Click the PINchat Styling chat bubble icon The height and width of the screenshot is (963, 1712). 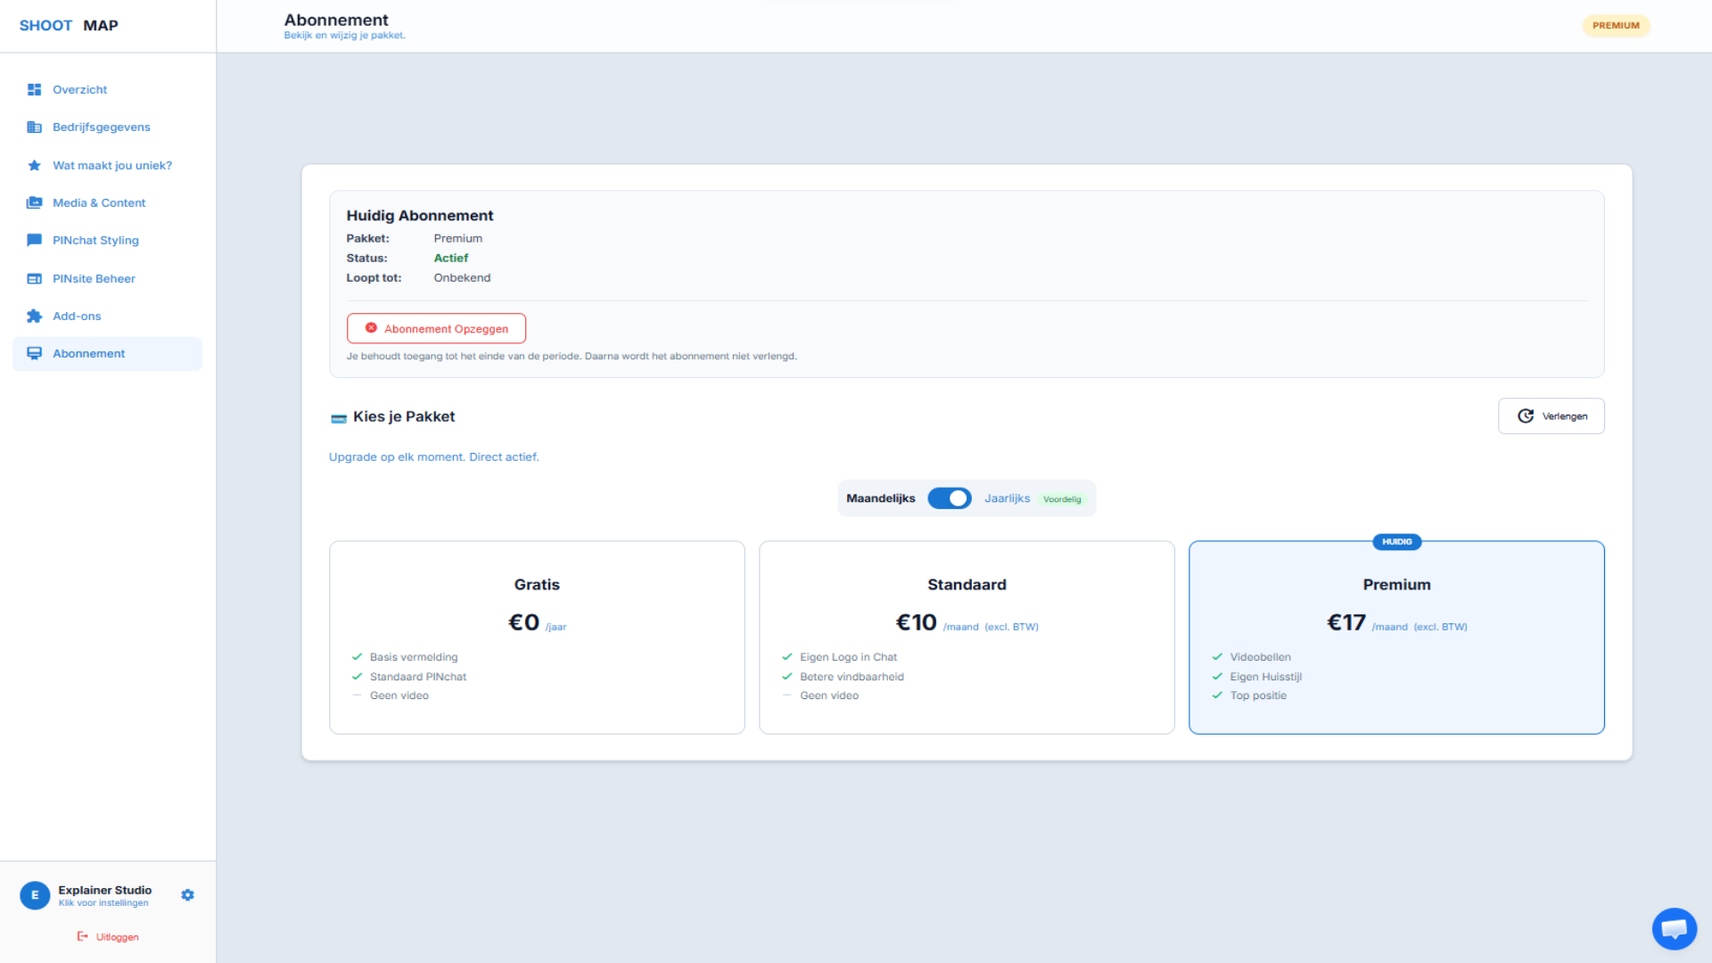click(x=34, y=240)
